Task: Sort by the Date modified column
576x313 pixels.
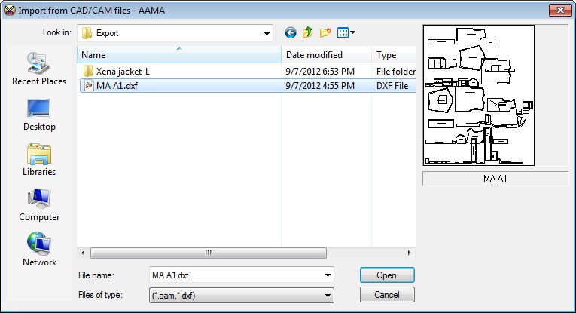Action: pyautogui.click(x=326, y=55)
